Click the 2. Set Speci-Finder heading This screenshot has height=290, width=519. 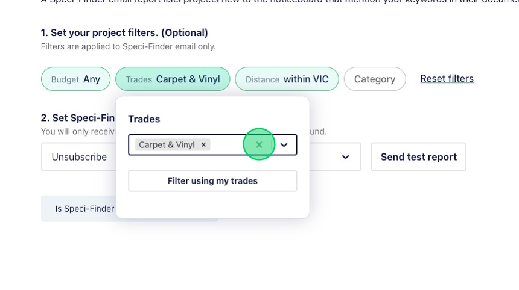(77, 118)
